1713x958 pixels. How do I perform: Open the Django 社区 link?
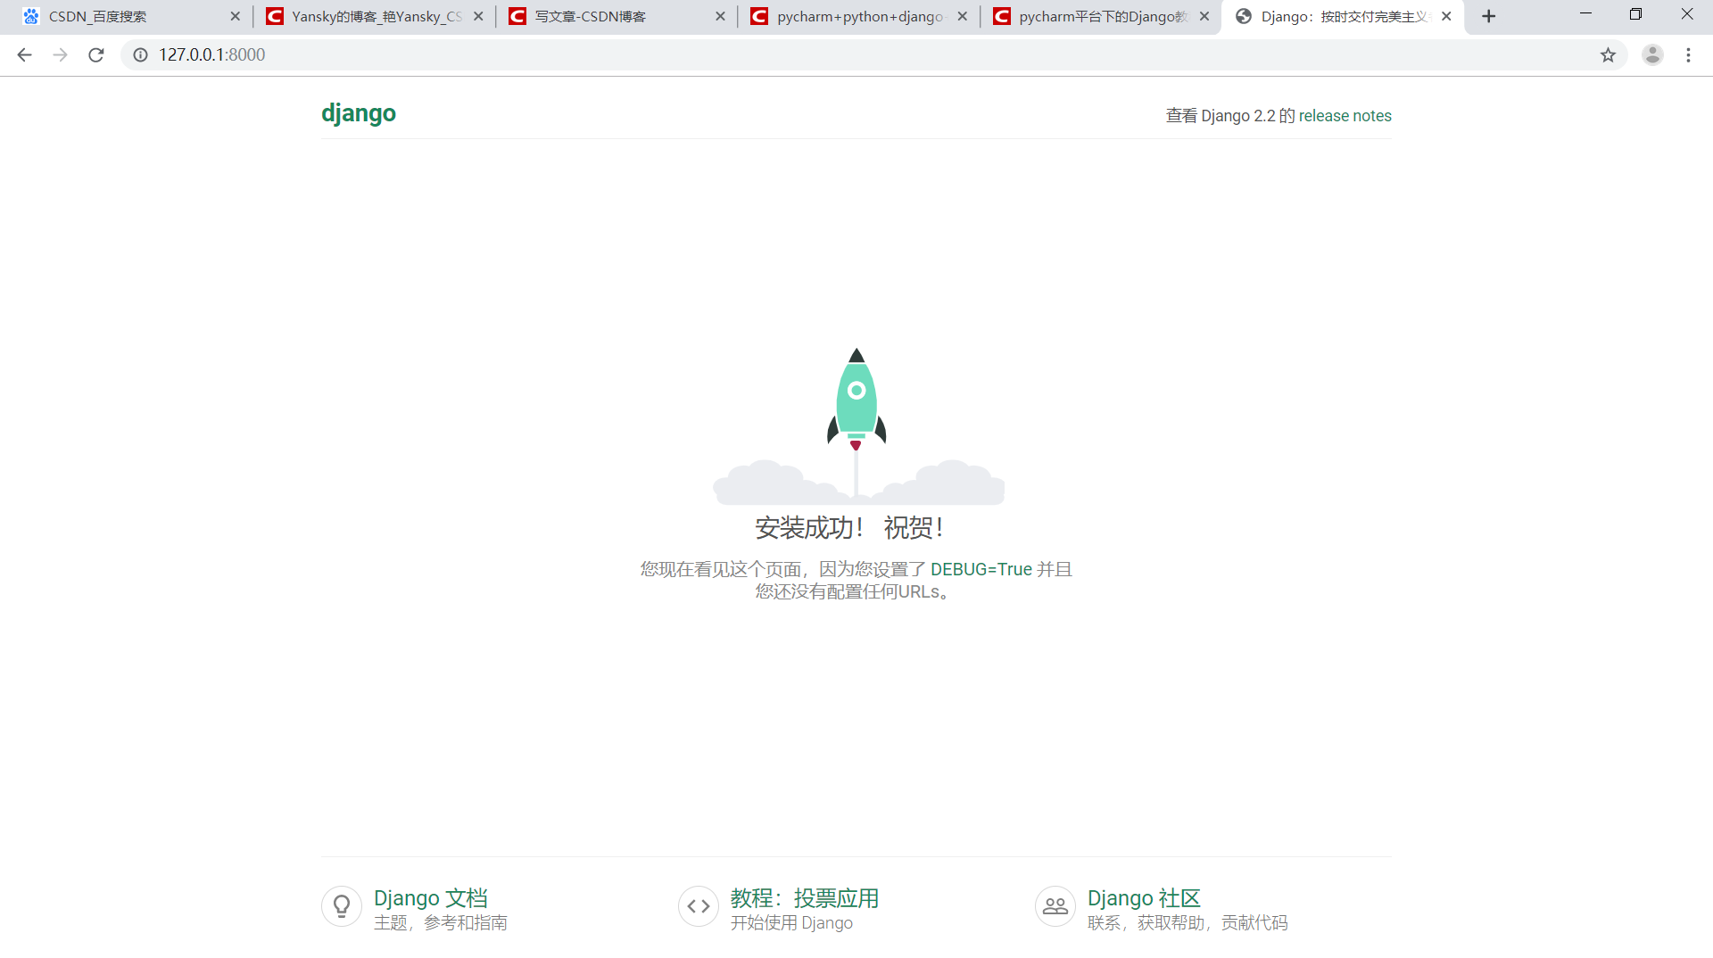click(1144, 897)
